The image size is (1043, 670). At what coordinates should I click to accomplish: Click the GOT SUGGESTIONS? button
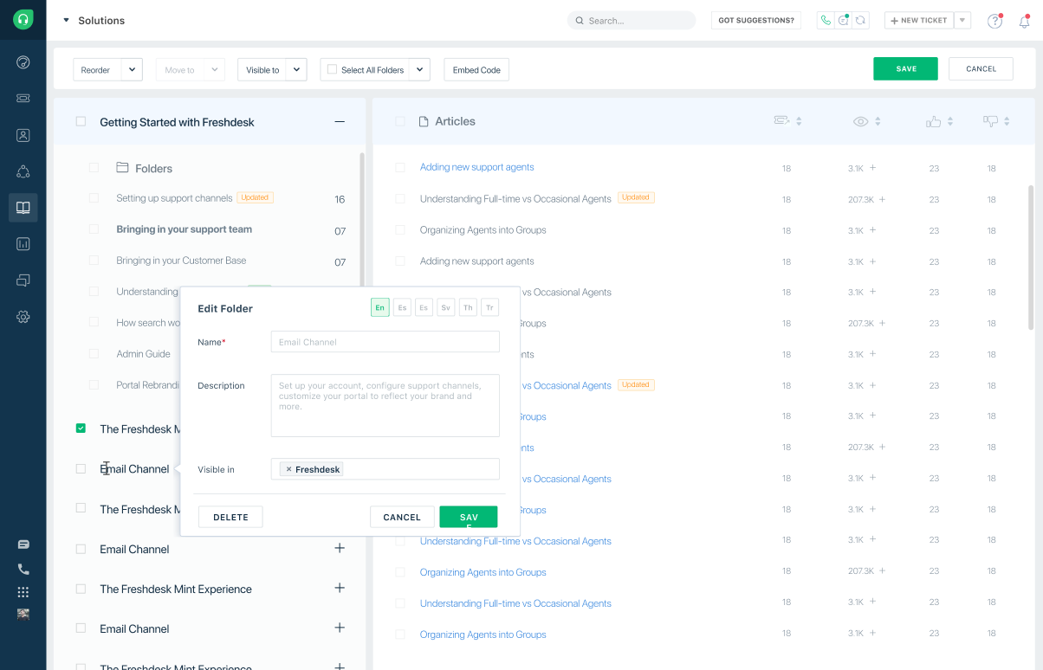[756, 20]
